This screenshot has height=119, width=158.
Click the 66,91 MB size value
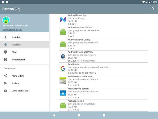point(73,58)
